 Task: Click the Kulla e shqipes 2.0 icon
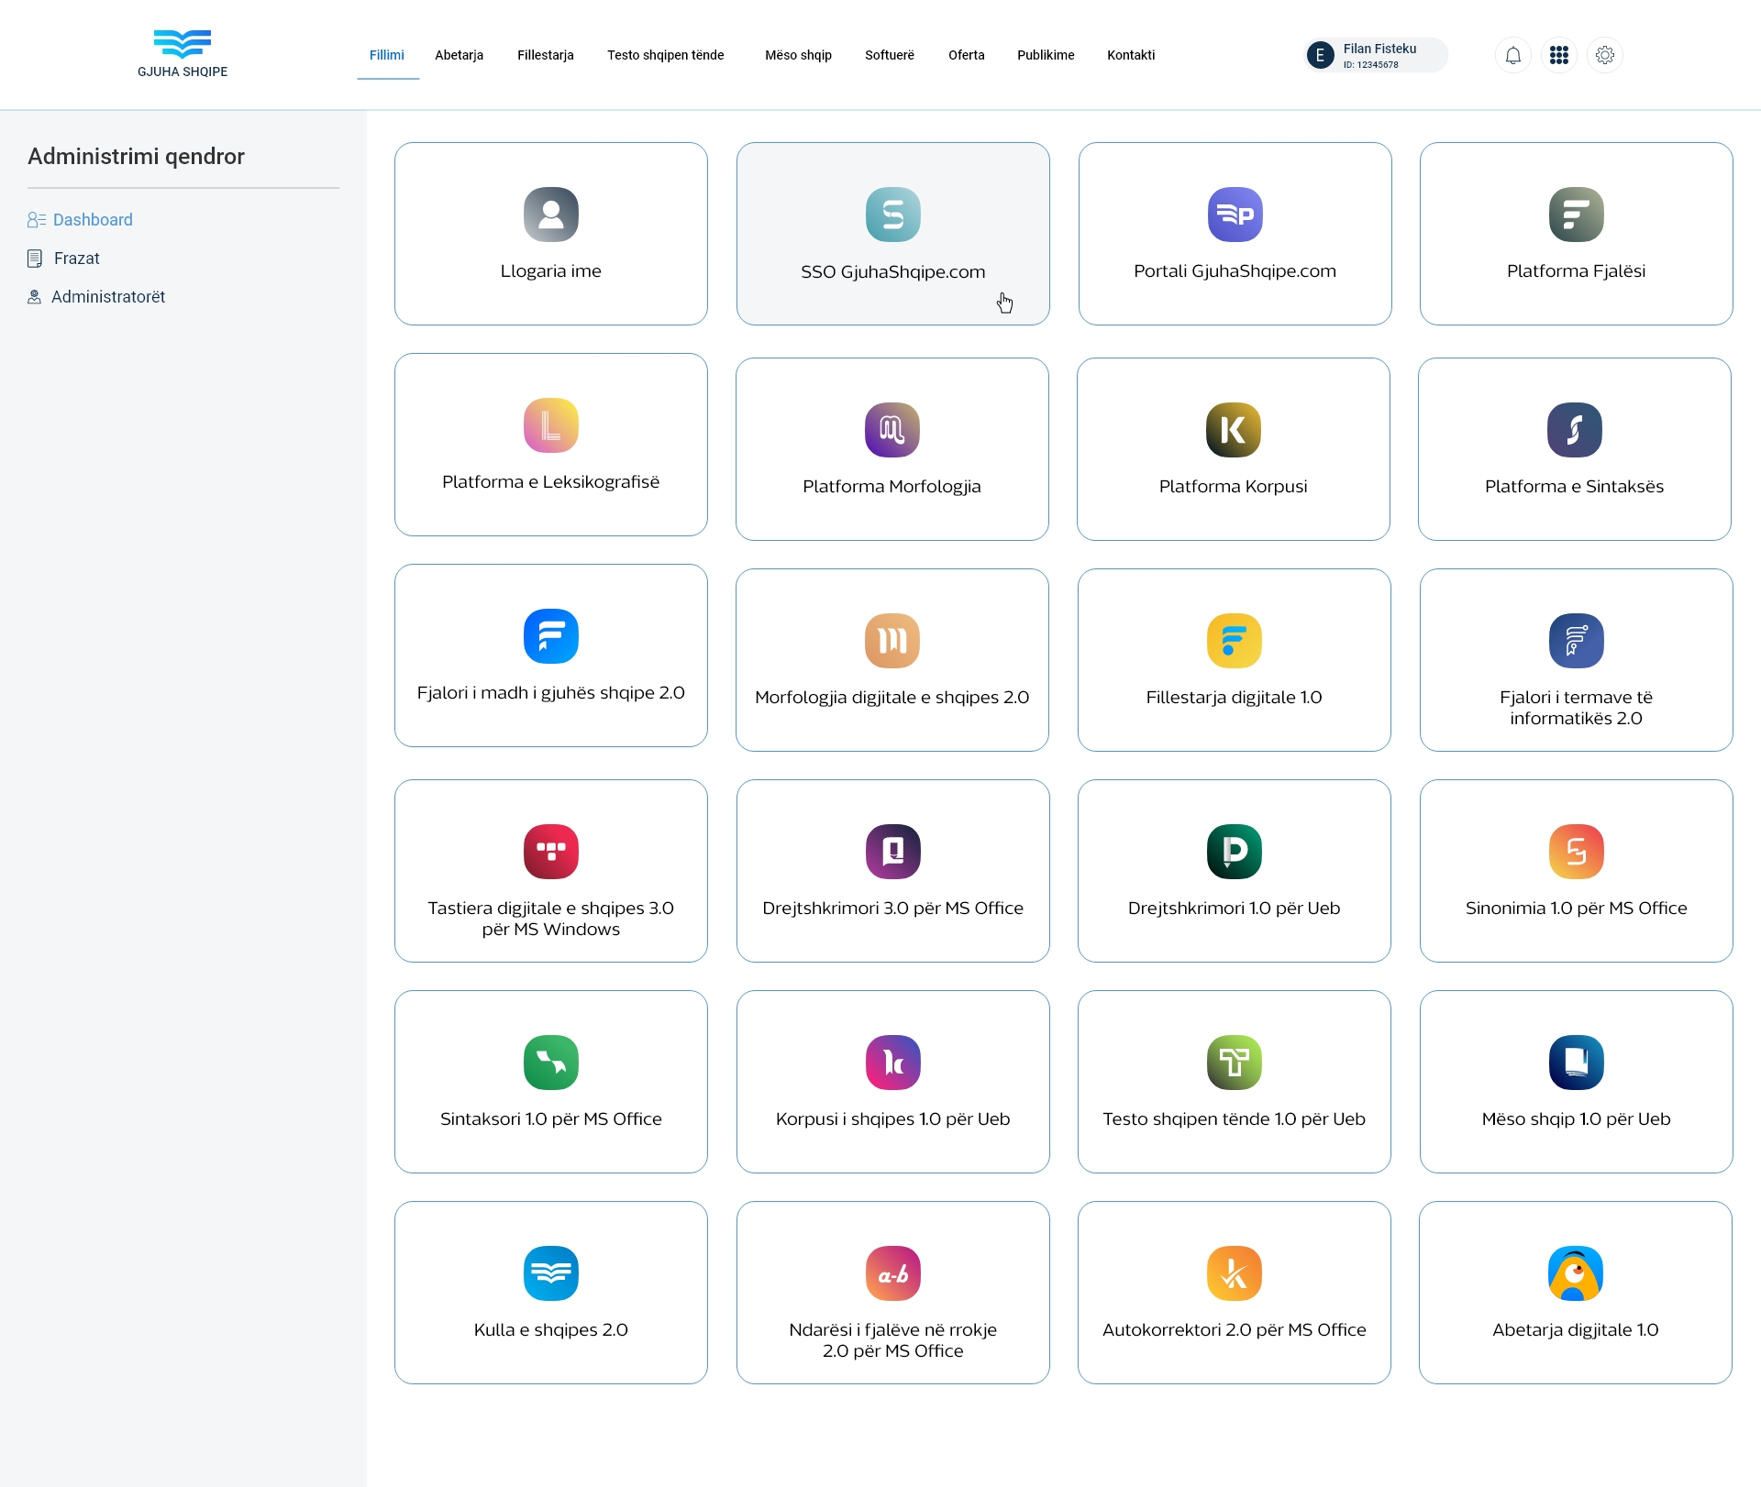[x=550, y=1273]
